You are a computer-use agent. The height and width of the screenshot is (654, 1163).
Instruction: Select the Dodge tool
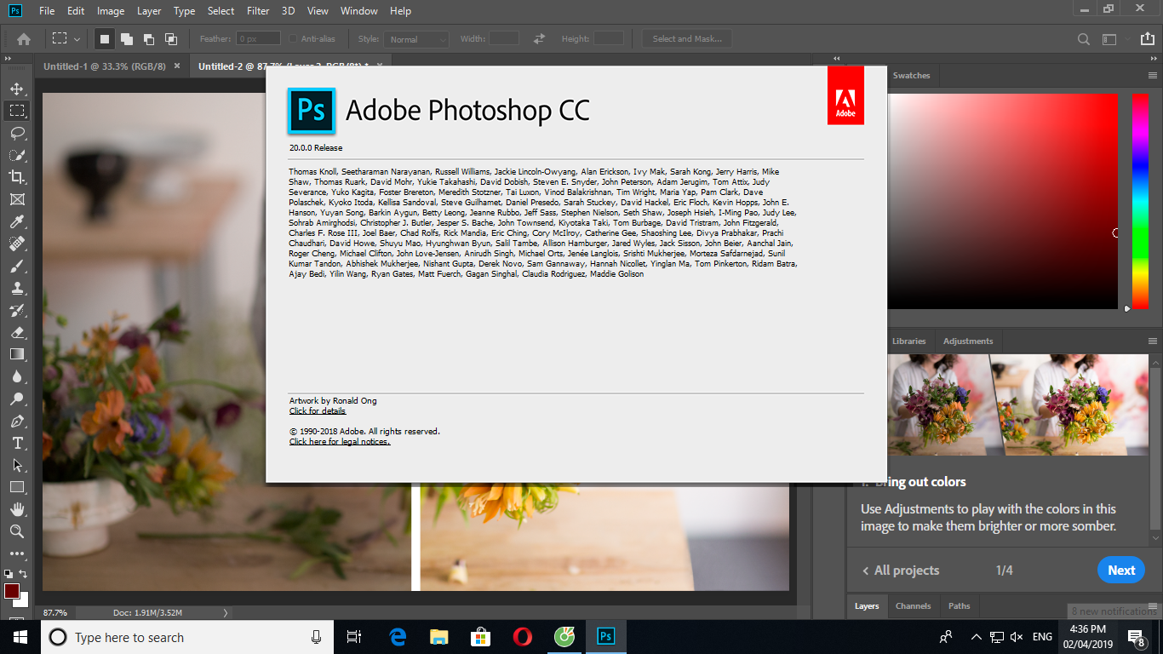point(17,399)
